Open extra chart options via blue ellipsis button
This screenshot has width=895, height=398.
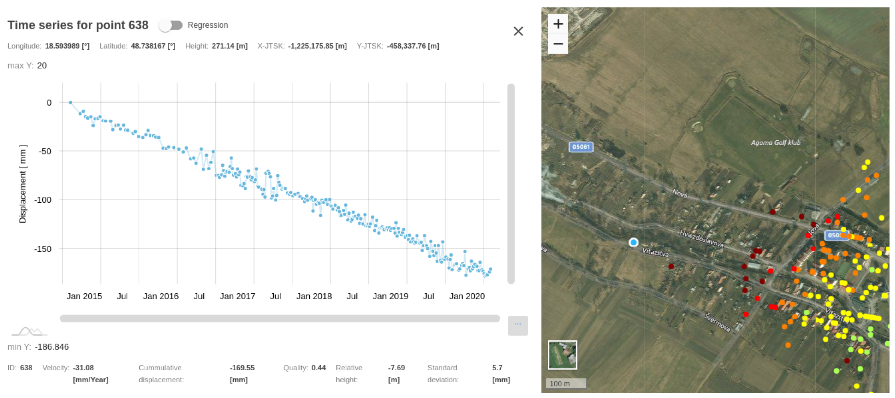(x=518, y=324)
